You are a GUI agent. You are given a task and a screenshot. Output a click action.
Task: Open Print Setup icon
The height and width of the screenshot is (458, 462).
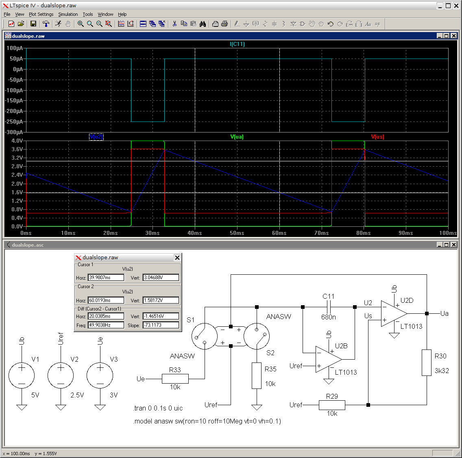(x=216, y=24)
